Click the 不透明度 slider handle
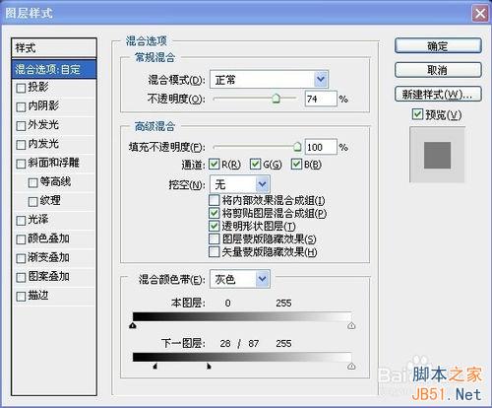492x408 pixels. click(277, 98)
